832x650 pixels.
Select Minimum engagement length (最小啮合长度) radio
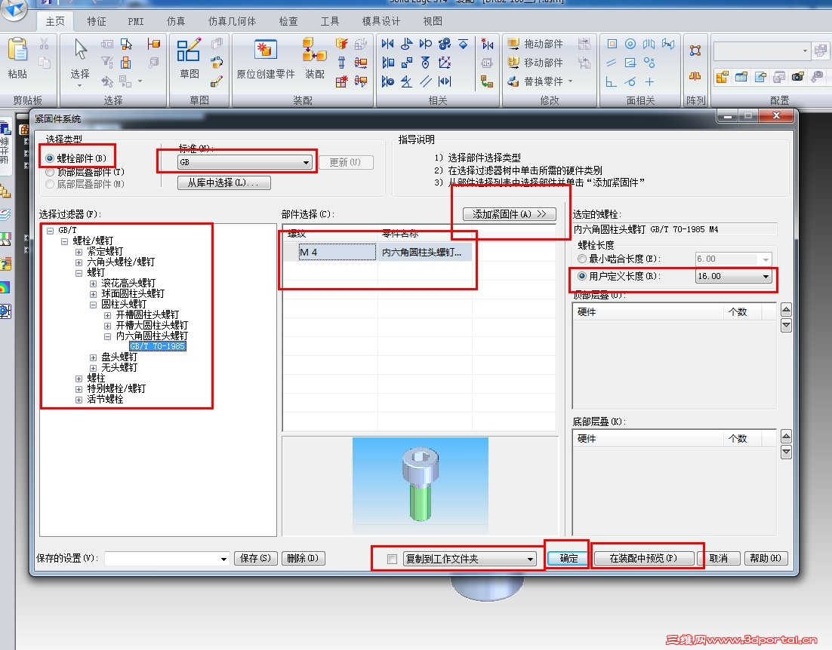(582, 259)
